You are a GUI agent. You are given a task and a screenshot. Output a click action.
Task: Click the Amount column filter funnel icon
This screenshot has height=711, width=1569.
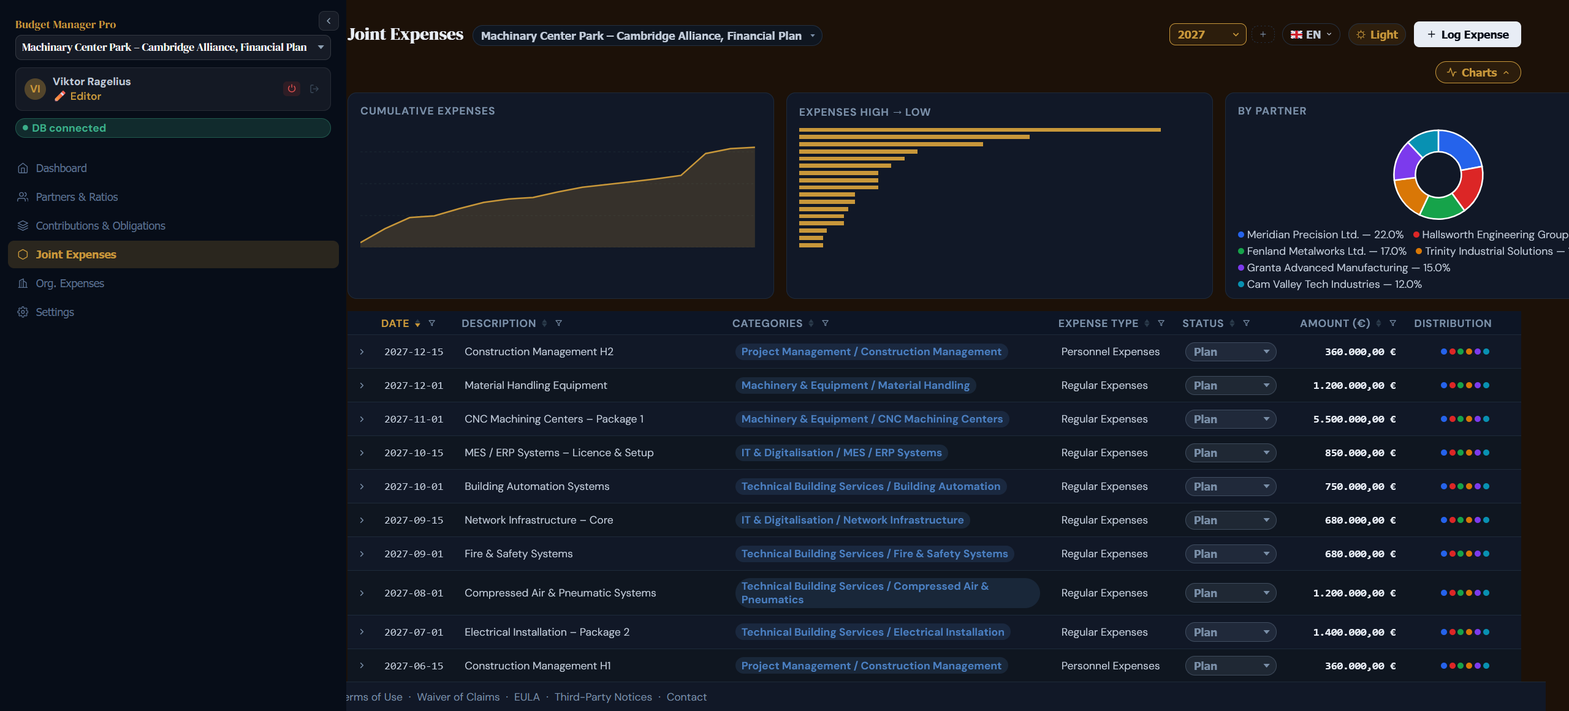tap(1392, 323)
